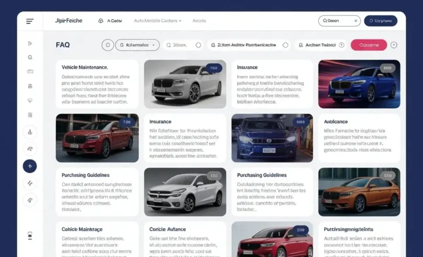Open the partially visible red car thumbnail
The image size is (423, 257).
(x=272, y=239)
